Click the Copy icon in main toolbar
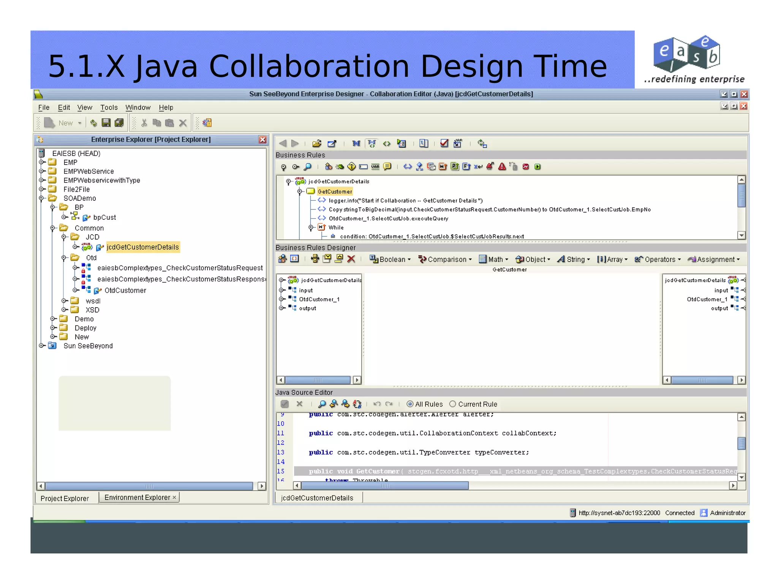The width and height of the screenshot is (778, 584). coord(157,123)
